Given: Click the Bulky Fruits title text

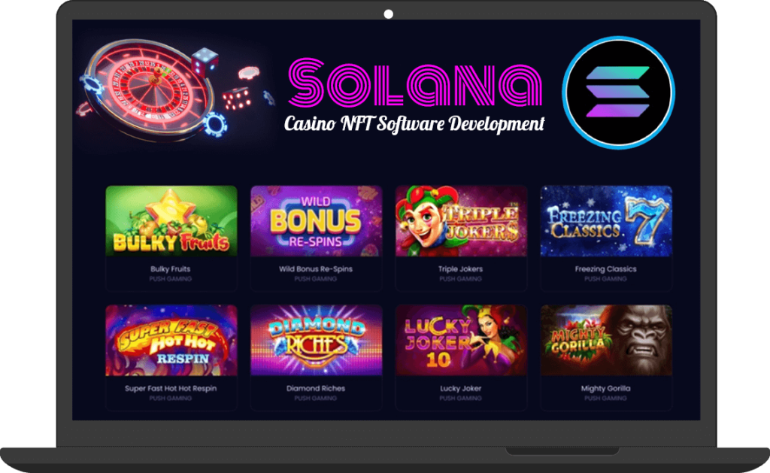Looking at the screenshot, I should click(171, 269).
